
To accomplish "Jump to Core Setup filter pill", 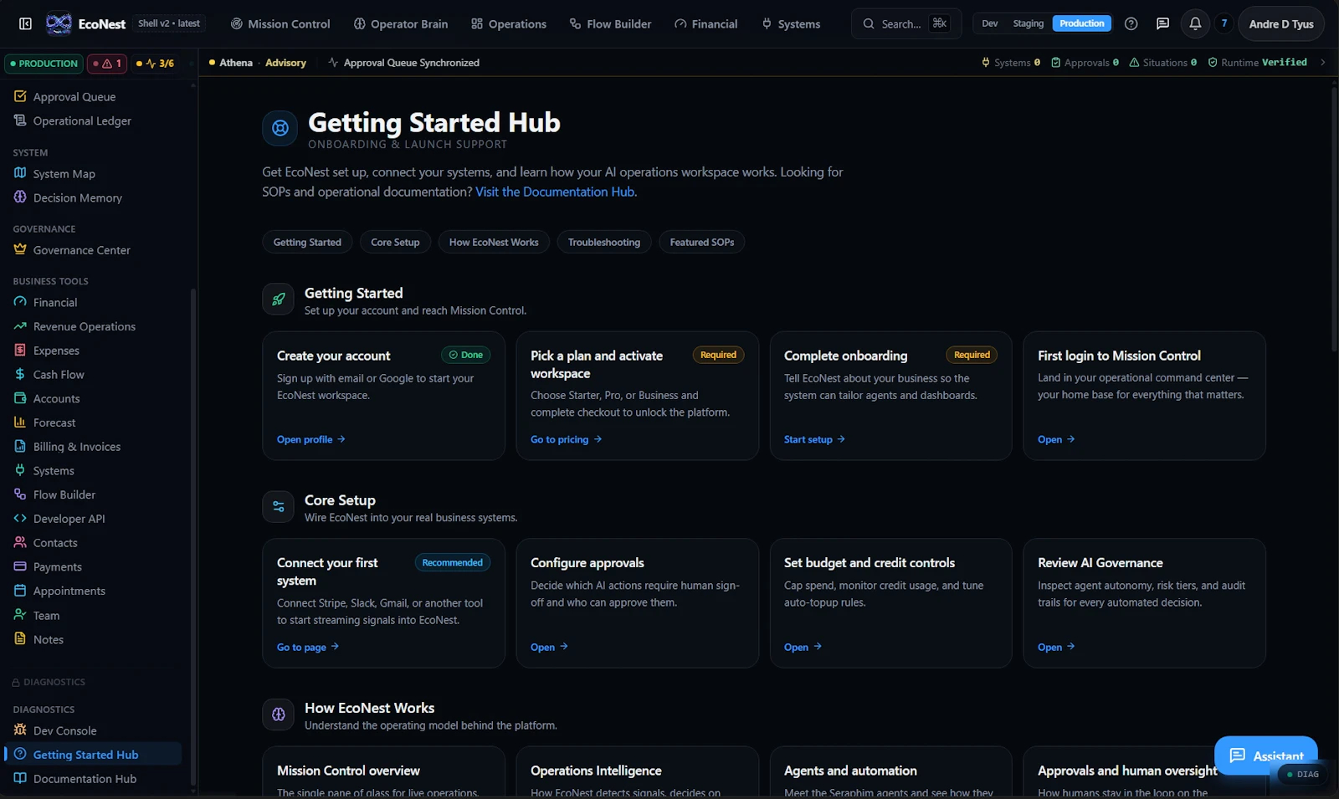I will coord(395,243).
